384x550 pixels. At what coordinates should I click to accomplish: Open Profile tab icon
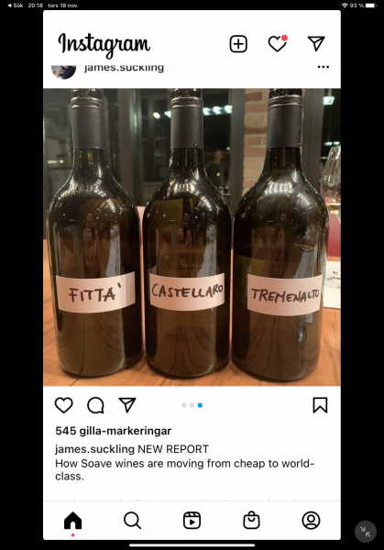click(x=311, y=520)
